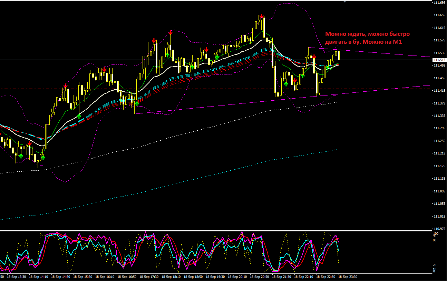Click price axis label 111.055
The width and height of the screenshot is (447, 281).
point(439,204)
